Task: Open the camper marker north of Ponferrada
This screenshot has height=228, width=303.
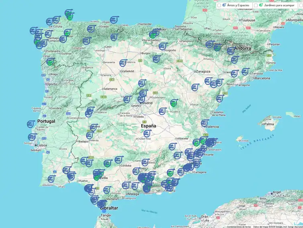Action: [86, 41]
